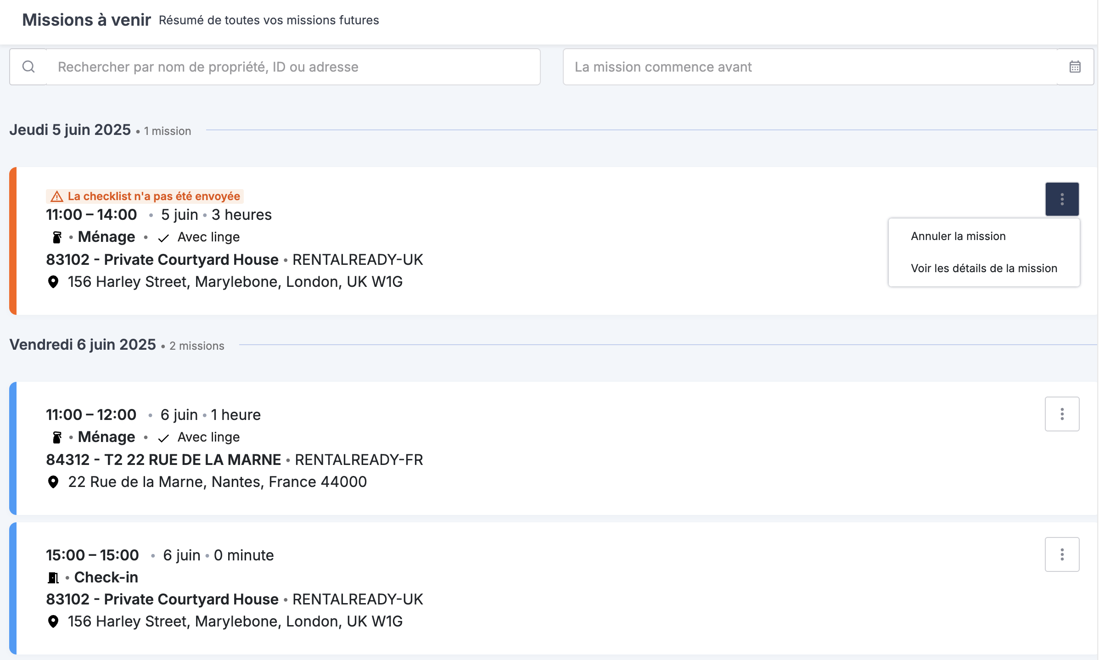Click RENTALREADY-UK on the Check-in mission

coord(358,599)
